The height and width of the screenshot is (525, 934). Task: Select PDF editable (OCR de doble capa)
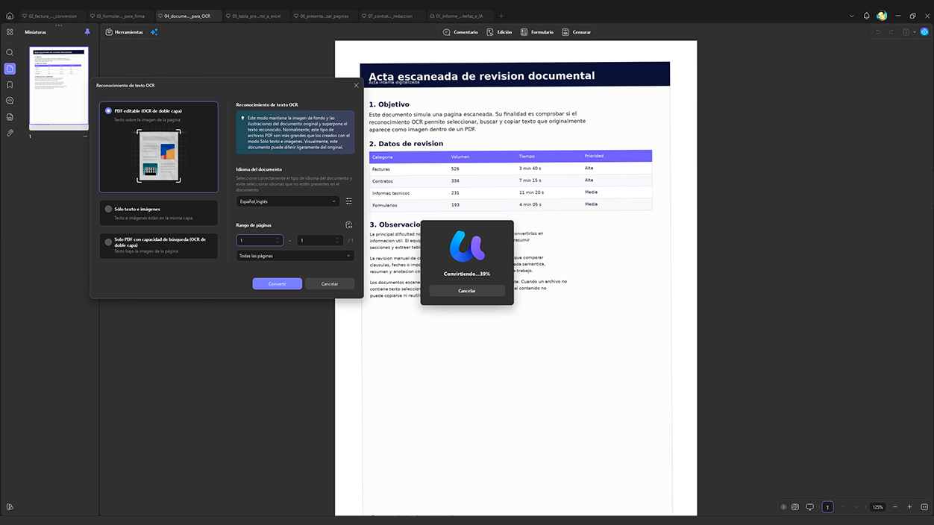point(159,148)
